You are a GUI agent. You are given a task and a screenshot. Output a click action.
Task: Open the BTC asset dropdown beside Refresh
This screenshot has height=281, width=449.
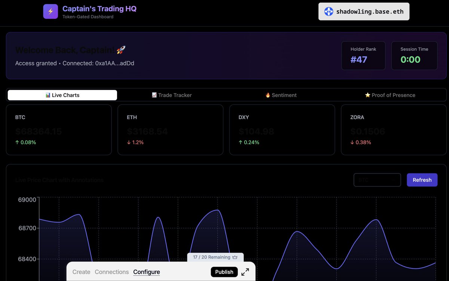tap(377, 180)
